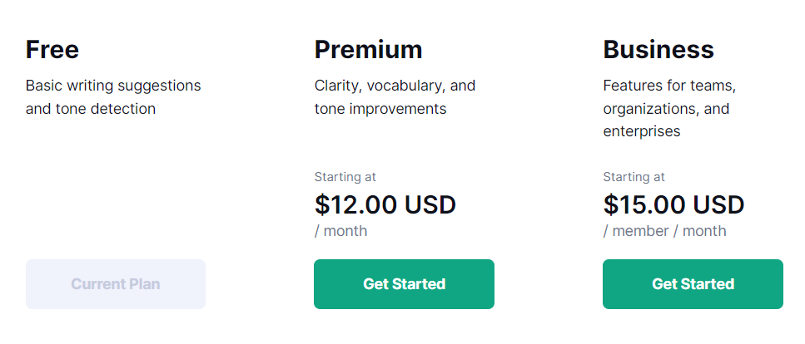
Task: Click the $12.00 USD price text
Action: point(385,204)
